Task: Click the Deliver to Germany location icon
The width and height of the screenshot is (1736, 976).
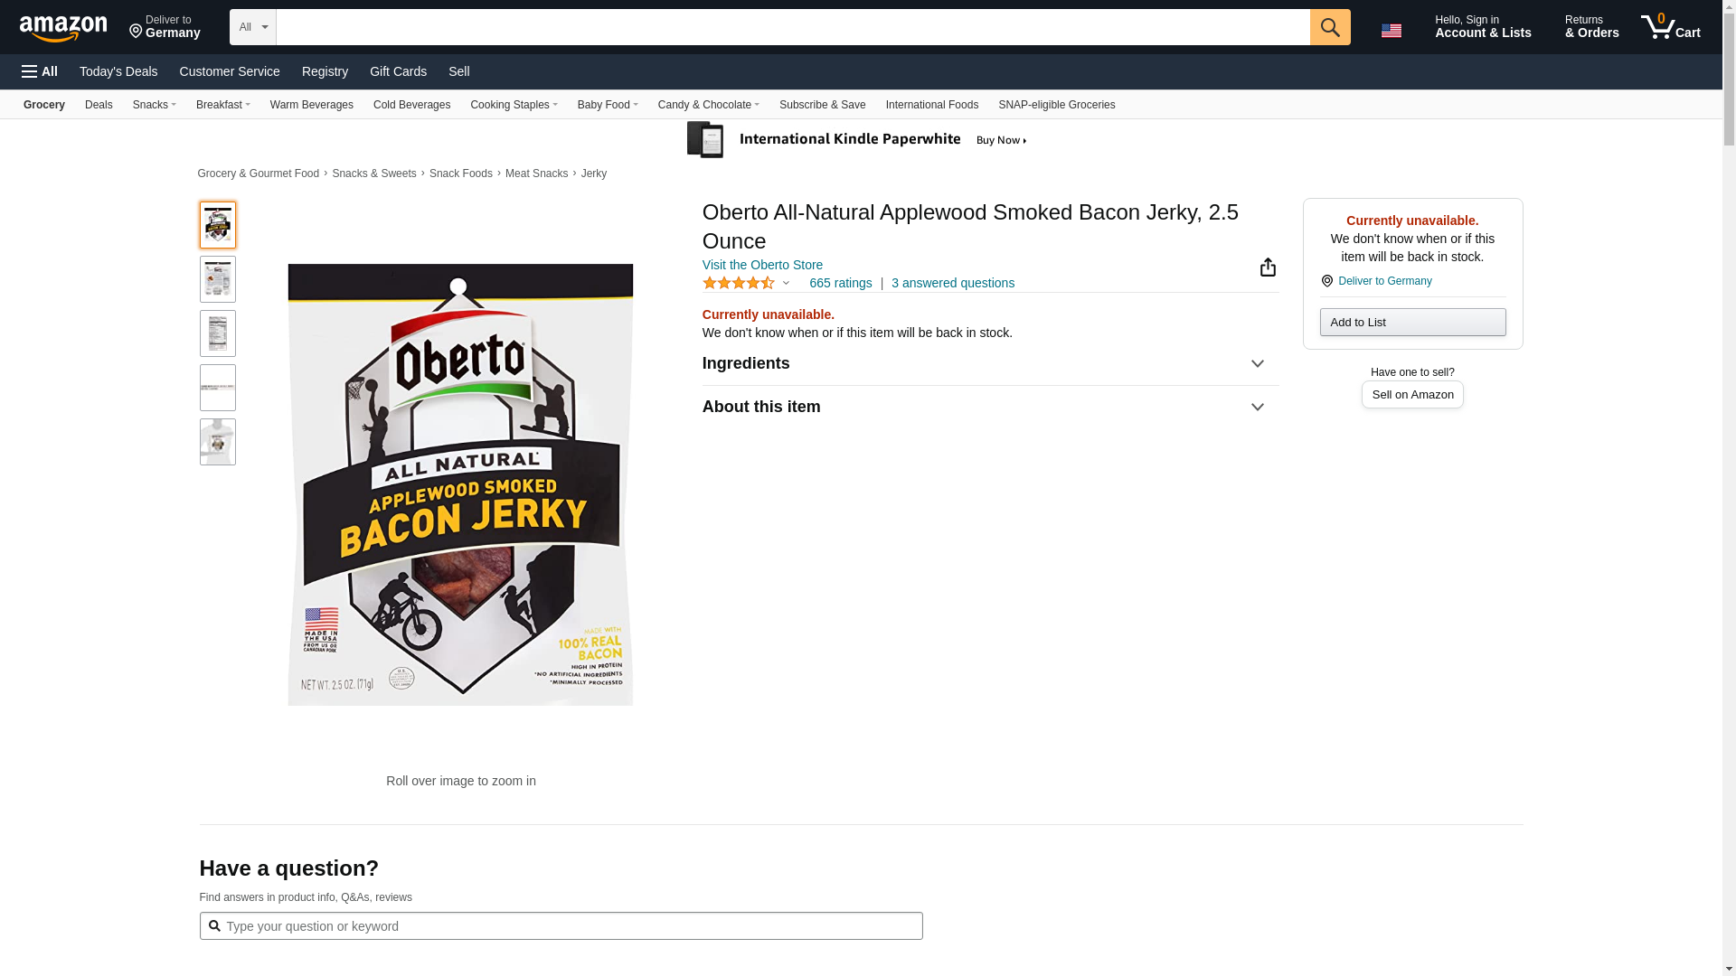Action: pyautogui.click(x=1327, y=281)
